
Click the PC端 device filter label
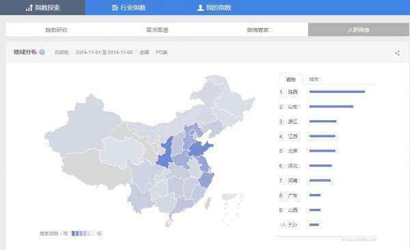pyautogui.click(x=161, y=53)
